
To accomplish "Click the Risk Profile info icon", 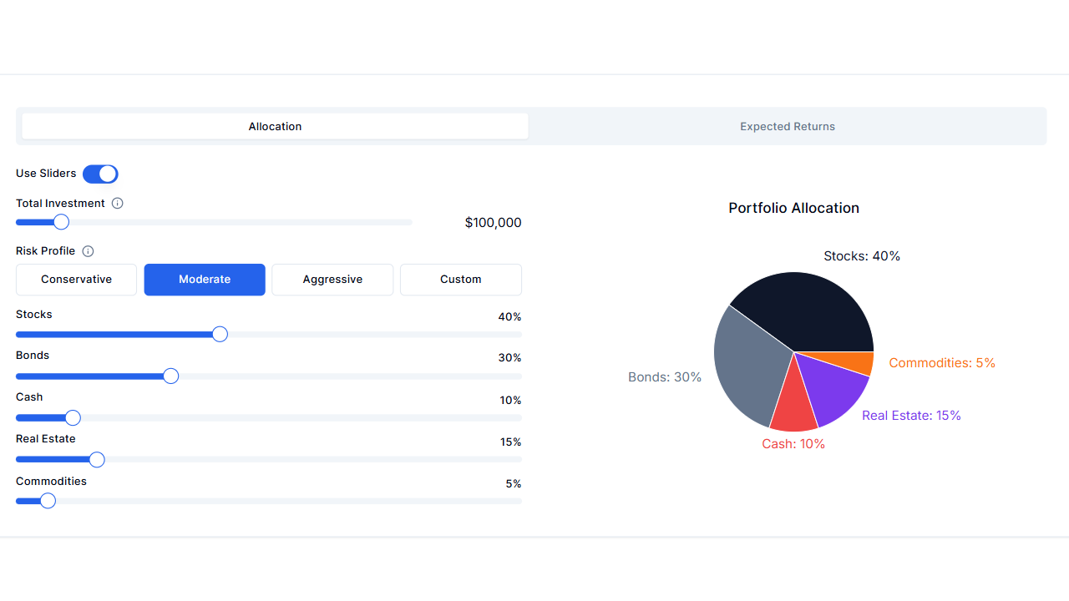I will [x=88, y=250].
